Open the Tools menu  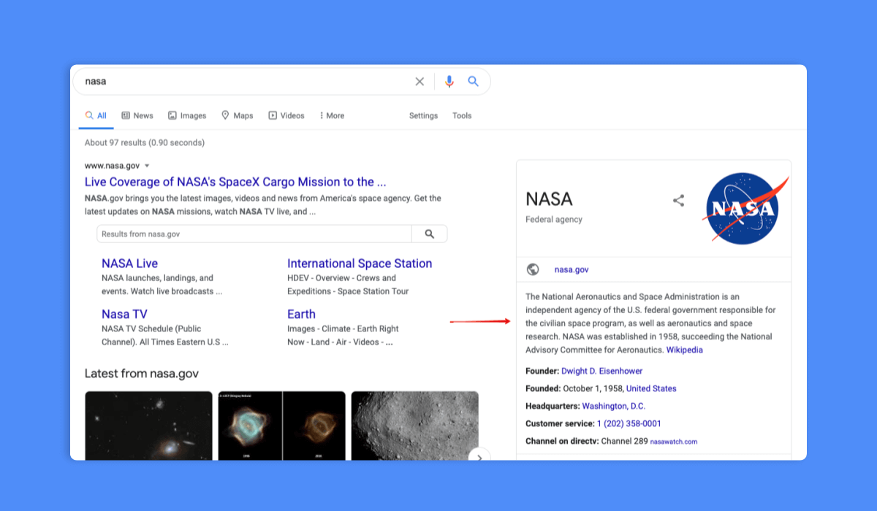(x=462, y=115)
